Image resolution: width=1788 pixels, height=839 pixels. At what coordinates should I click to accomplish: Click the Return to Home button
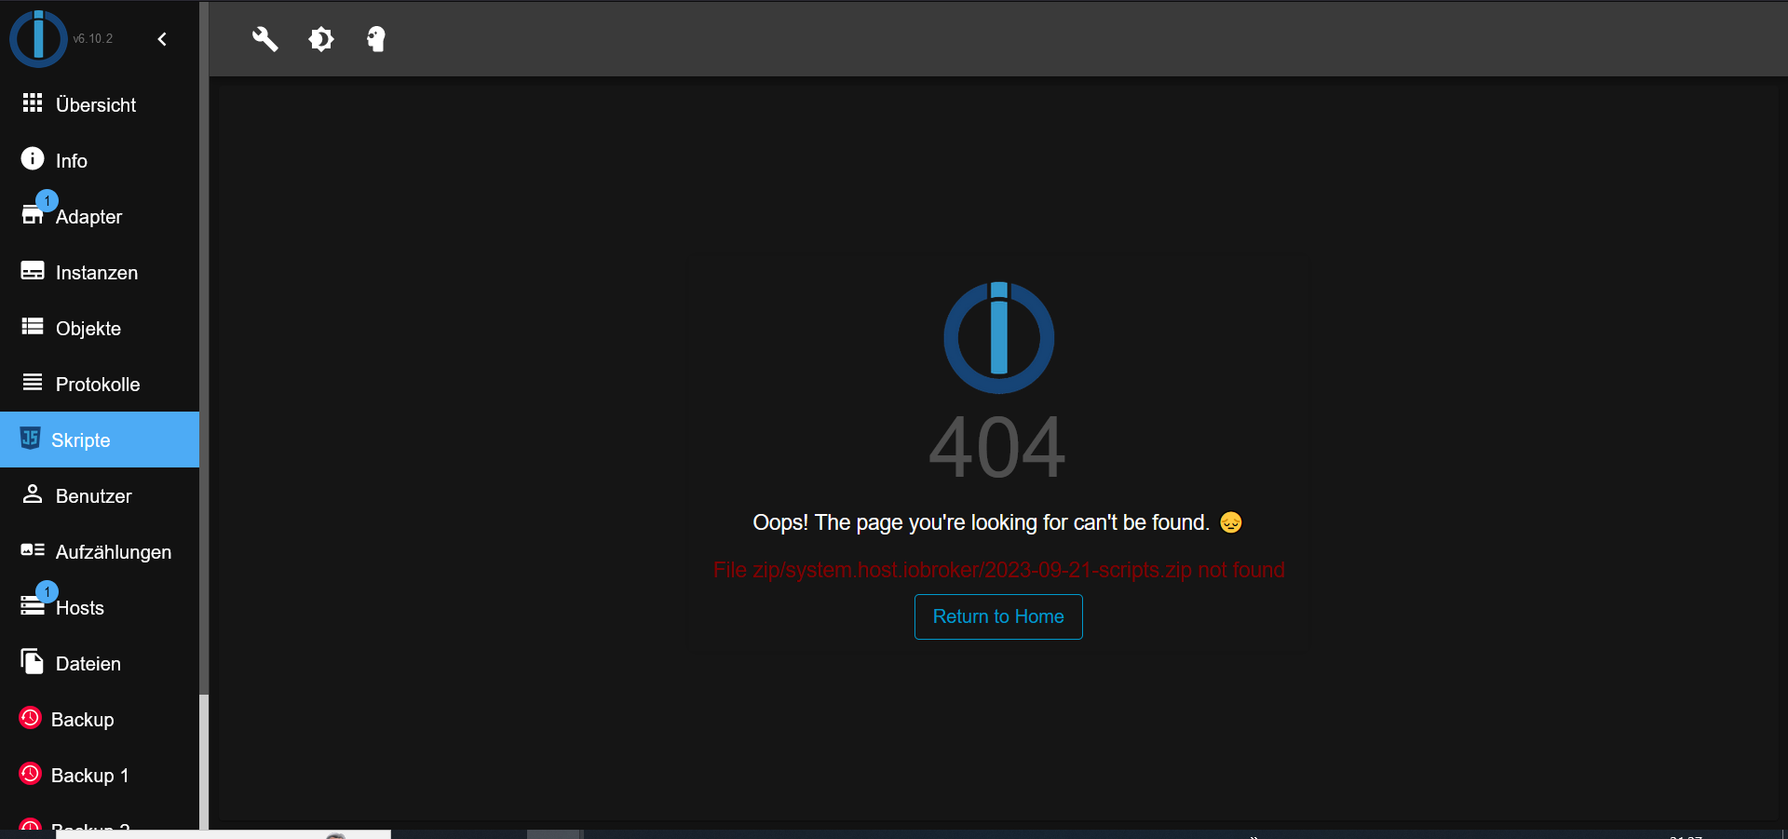(x=998, y=616)
